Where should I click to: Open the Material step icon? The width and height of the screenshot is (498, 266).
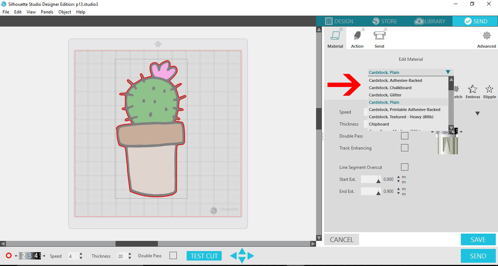(x=335, y=36)
